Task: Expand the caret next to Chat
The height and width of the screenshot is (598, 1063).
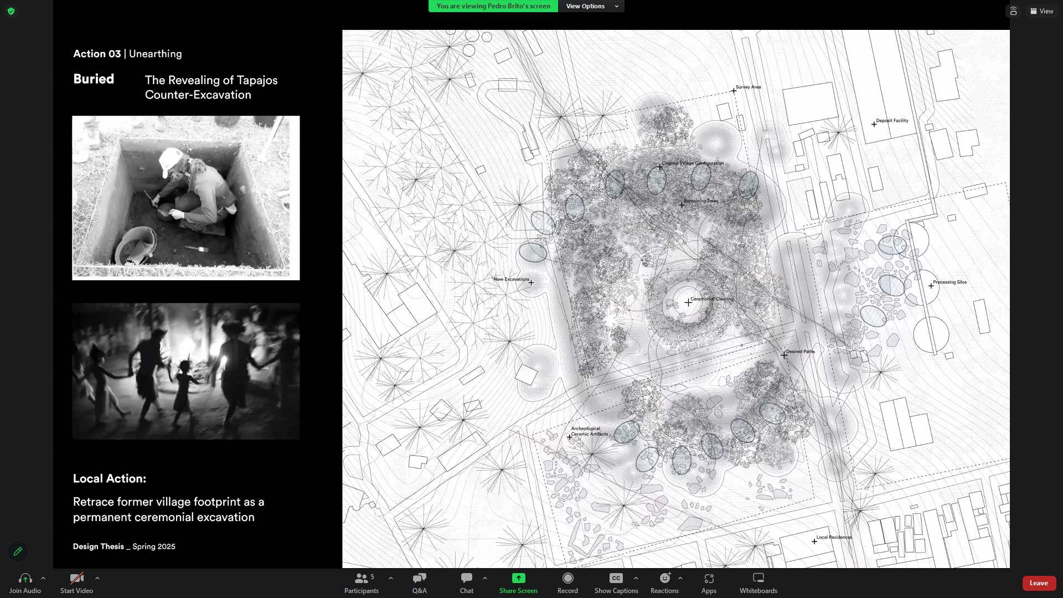Action: coord(485,578)
